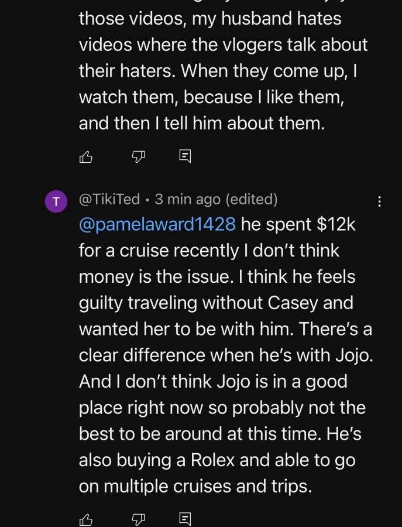Open the three-dot options menu for TikiTed's comment
Viewport: 402px width, 527px height.
[x=380, y=201]
